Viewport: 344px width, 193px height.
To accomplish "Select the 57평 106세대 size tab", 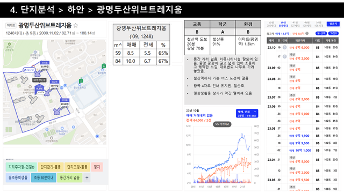I will [x=319, y=24].
